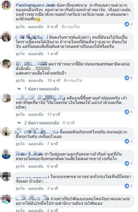Screen dimensions: 138x212
Task: Expand the 2 ข้อความตอบกลับ reply thread
Action: click(42, 123)
